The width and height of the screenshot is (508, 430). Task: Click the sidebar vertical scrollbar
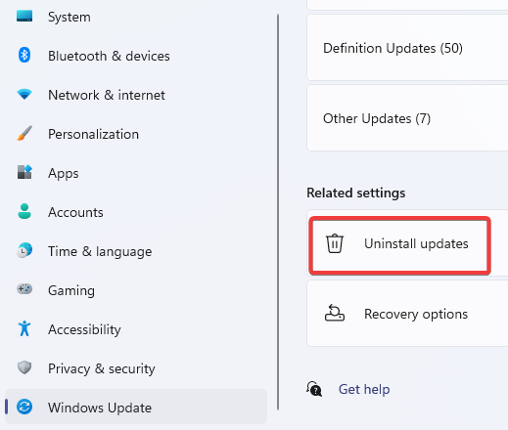tap(278, 212)
